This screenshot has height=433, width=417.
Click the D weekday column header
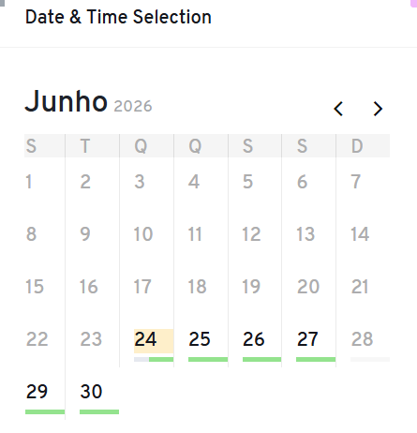tap(357, 146)
